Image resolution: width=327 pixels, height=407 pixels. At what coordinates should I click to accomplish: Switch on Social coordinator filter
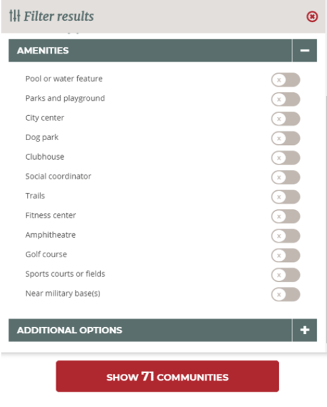[286, 177]
